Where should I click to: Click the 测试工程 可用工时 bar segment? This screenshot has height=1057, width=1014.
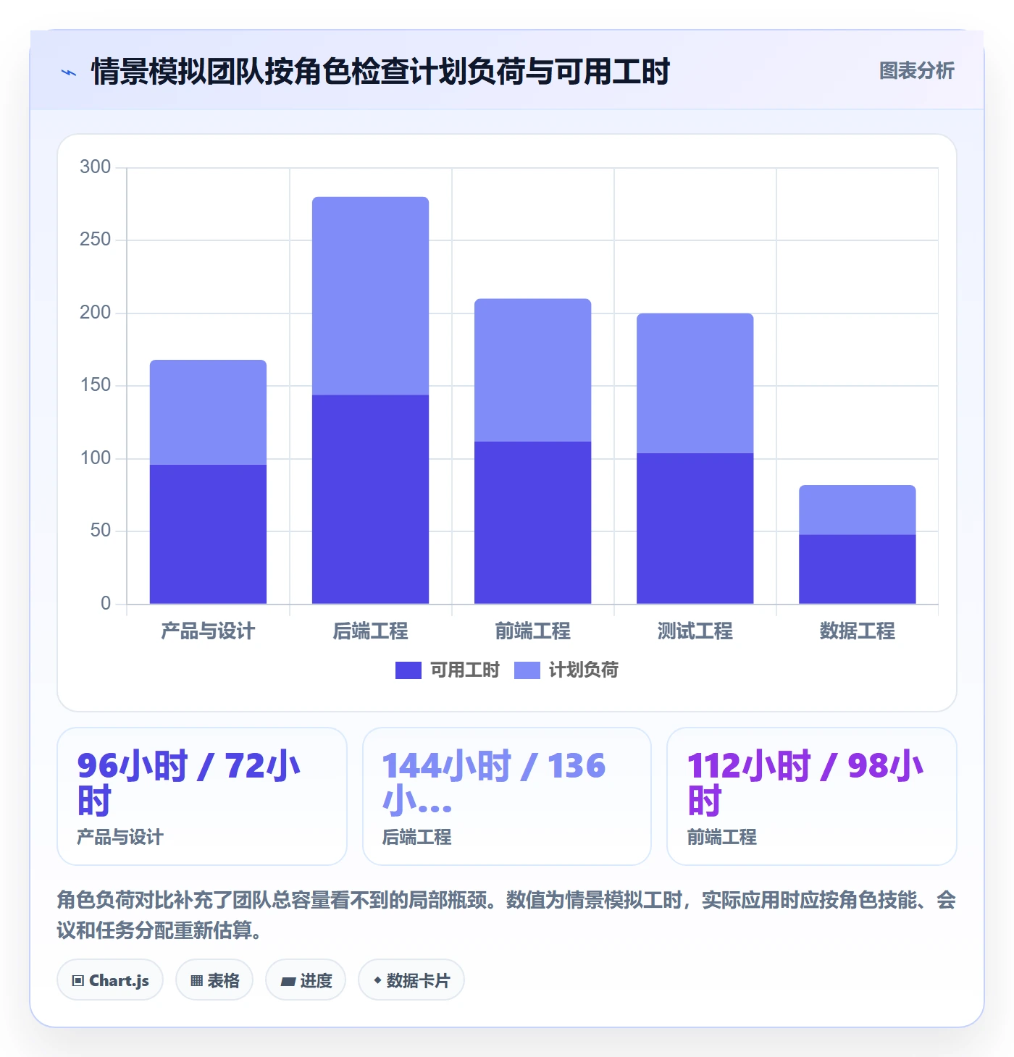click(x=695, y=528)
